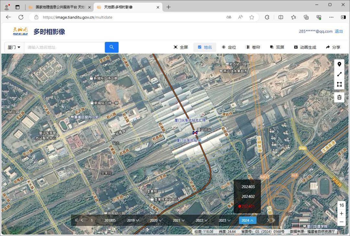Open the 厦门 city selector dropdown
This screenshot has width=350, height=236.
tap(14, 47)
